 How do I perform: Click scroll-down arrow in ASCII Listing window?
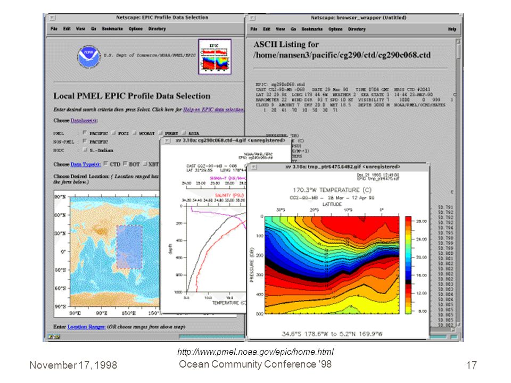[x=458, y=324]
